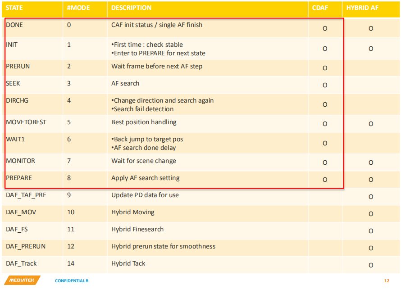Click the MediaTek logo
Screen dimensions: 401x289
pos(22,280)
